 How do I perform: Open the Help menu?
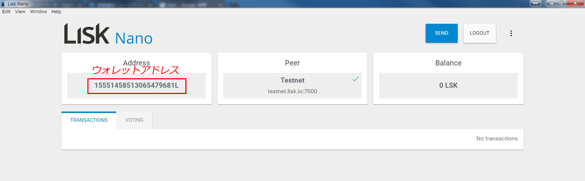point(56,12)
